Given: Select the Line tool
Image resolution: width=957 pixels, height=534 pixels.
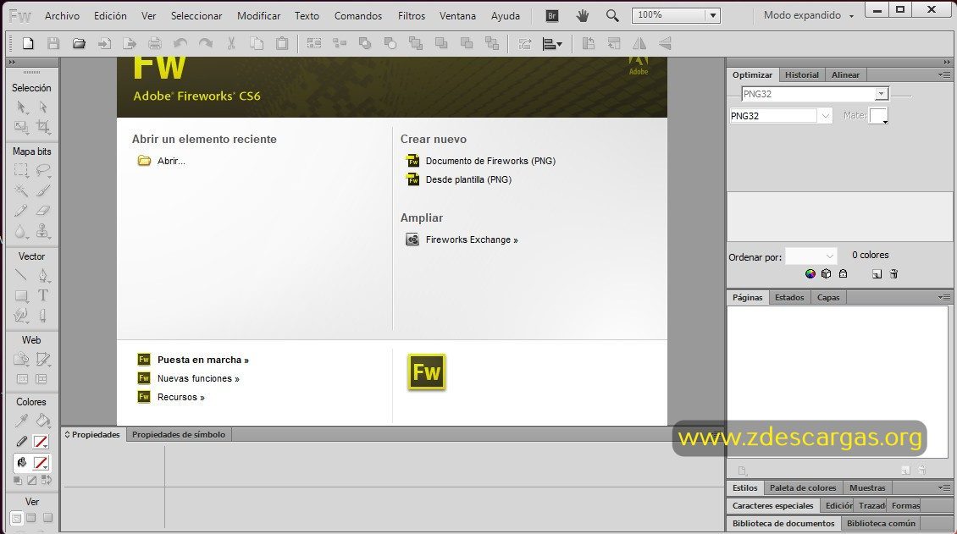Looking at the screenshot, I should [x=21, y=275].
